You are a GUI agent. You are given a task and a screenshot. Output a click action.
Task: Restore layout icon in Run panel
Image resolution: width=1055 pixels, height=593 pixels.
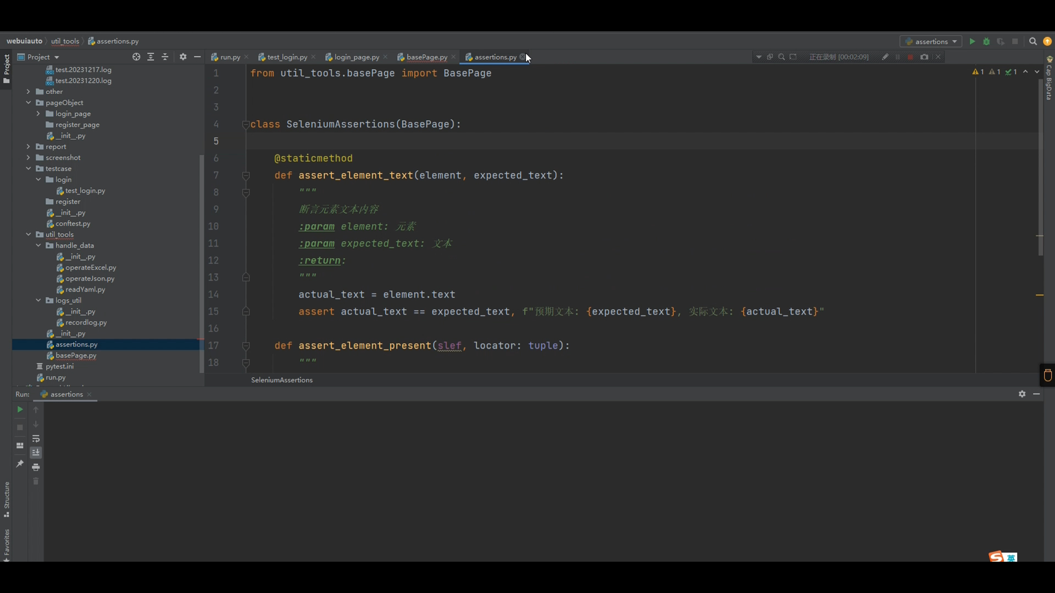(20, 445)
